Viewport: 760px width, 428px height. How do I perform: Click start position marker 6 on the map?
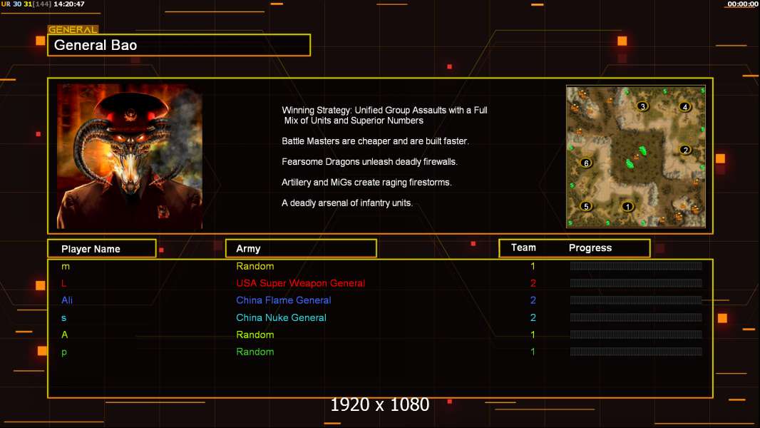click(586, 163)
